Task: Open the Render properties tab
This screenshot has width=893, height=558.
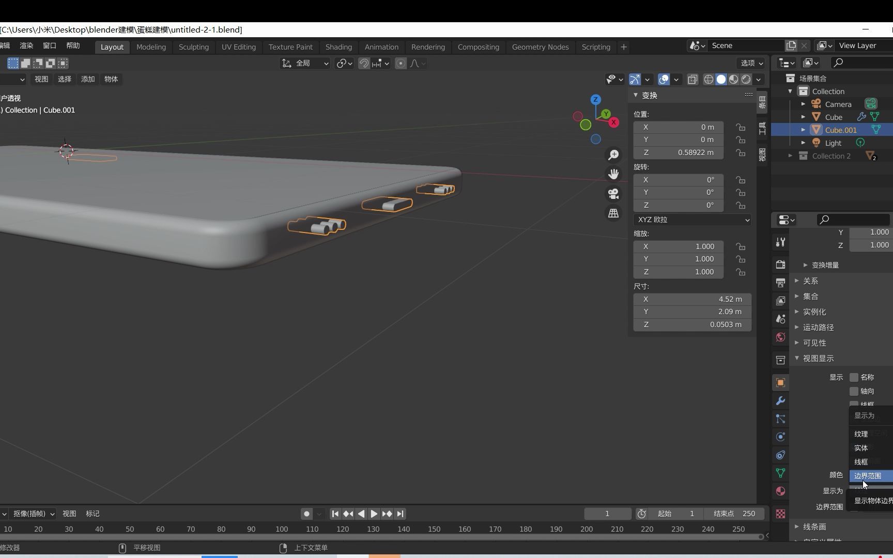Action: click(780, 264)
